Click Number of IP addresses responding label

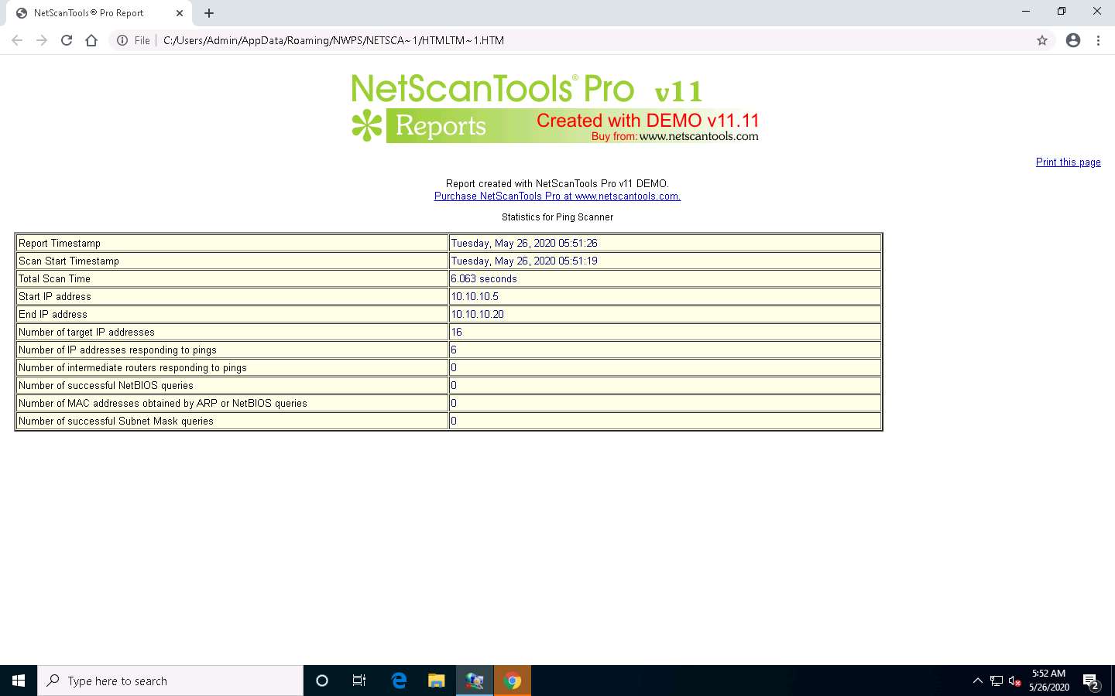(118, 350)
